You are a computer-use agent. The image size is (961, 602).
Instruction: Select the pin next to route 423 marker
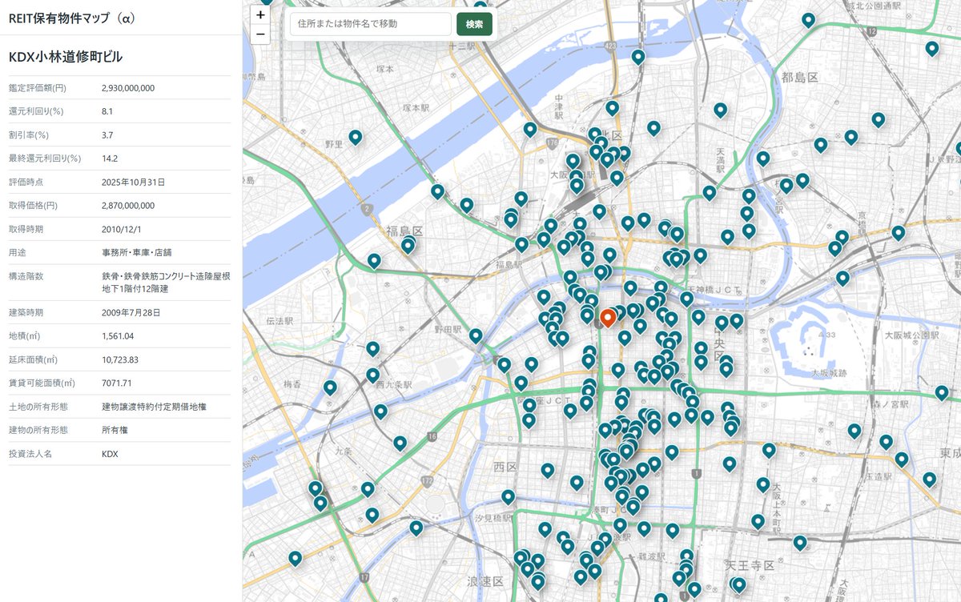(638, 58)
